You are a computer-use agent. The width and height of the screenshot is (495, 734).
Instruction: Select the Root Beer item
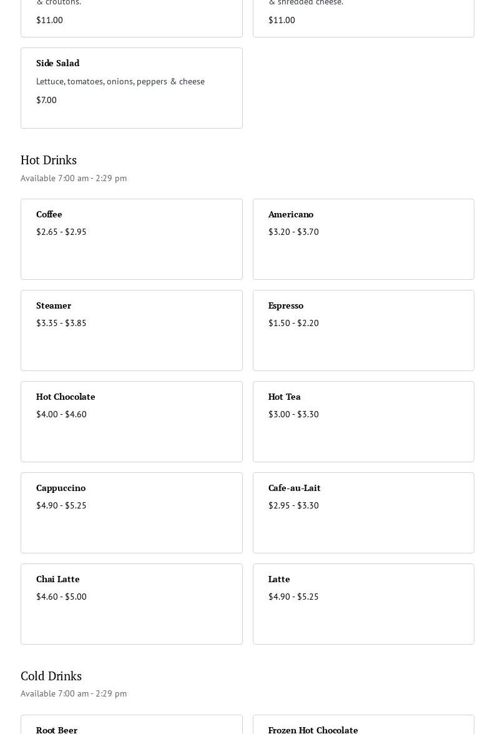[x=131, y=726]
